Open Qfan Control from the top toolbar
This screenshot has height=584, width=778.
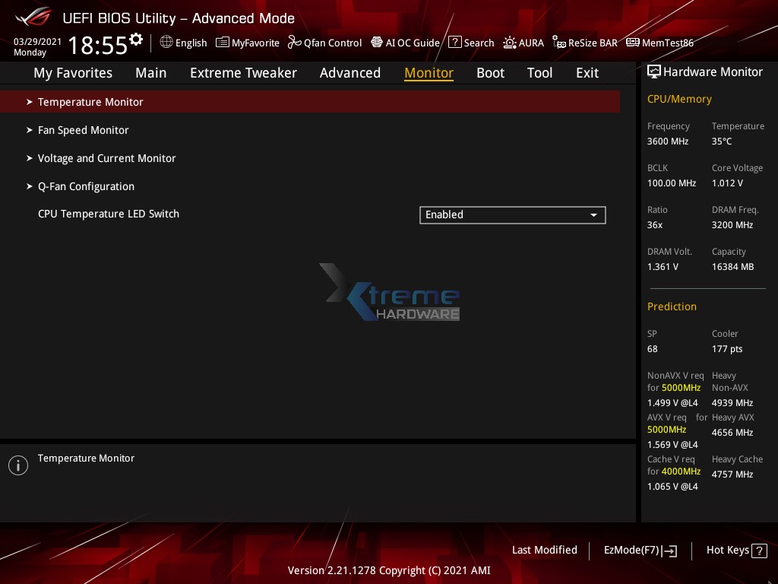point(324,43)
